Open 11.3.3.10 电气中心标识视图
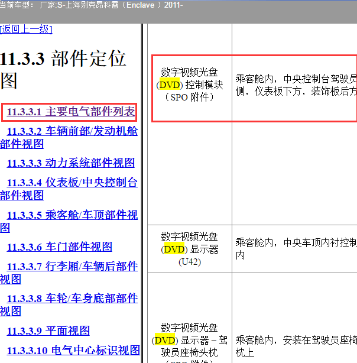This screenshot has height=363, width=357. (x=73, y=350)
